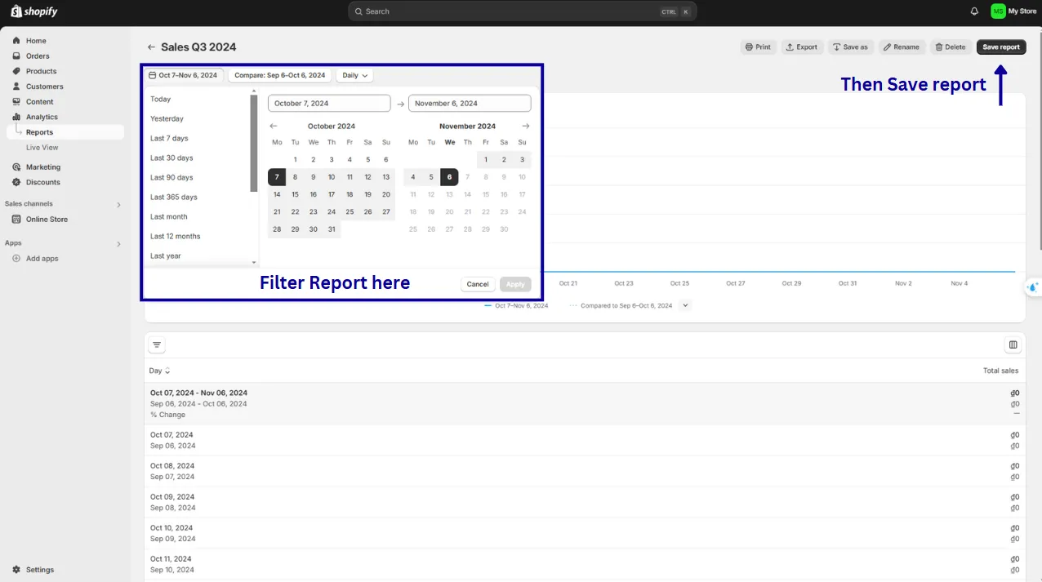Click the search magnifier icon

tap(359, 11)
